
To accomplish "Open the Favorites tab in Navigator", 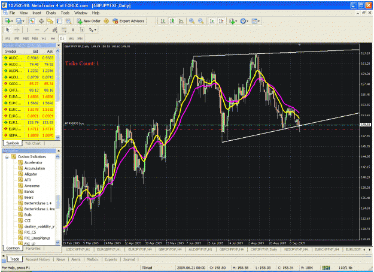I will [x=33, y=249].
